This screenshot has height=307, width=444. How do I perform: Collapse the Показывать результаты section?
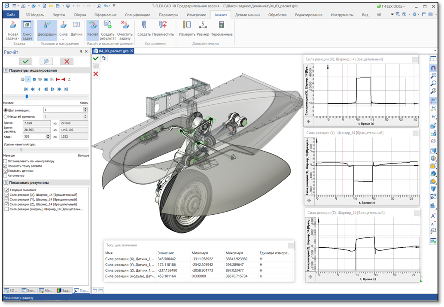[6, 182]
